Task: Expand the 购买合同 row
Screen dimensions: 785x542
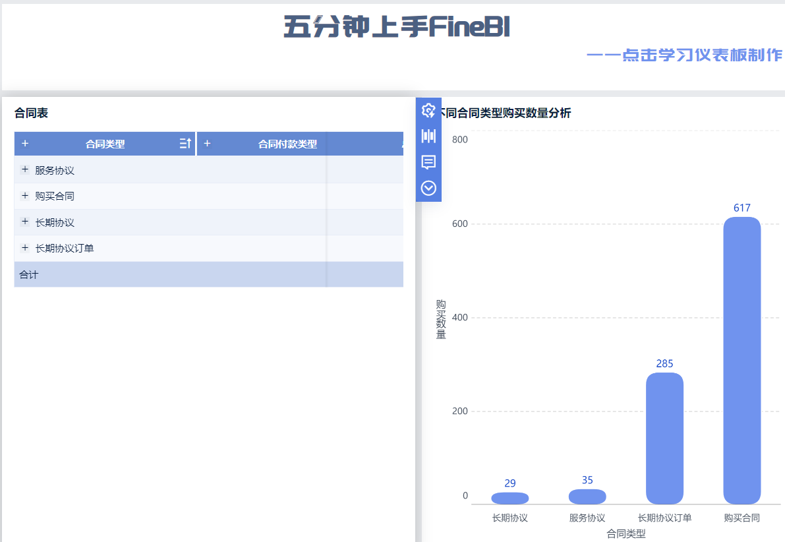Action: 25,196
